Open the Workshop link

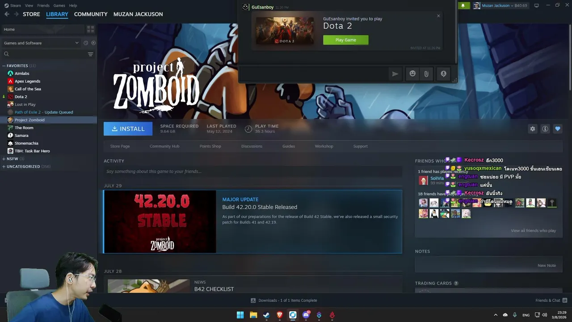(x=324, y=146)
